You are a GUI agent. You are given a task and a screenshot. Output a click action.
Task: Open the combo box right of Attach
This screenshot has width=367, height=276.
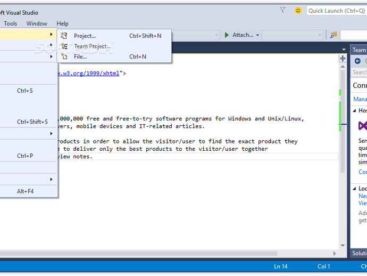[x=292, y=35]
